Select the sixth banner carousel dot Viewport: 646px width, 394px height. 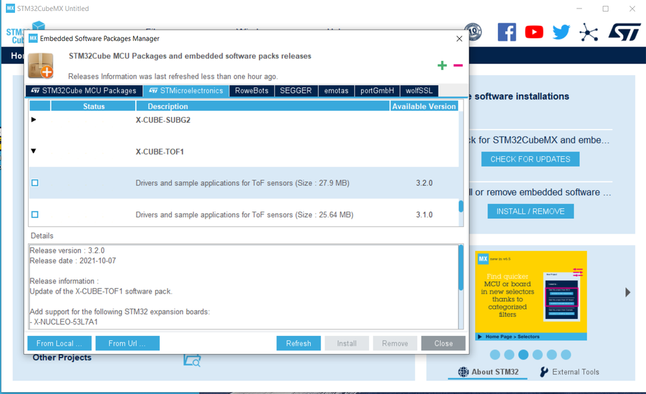pos(566,355)
